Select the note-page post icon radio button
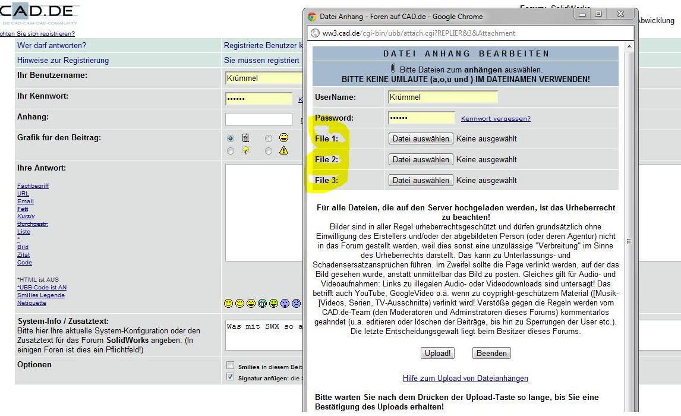The image size is (681, 416). (231, 138)
